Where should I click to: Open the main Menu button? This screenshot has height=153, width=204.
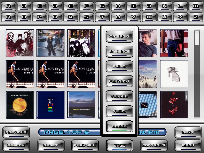point(188,145)
